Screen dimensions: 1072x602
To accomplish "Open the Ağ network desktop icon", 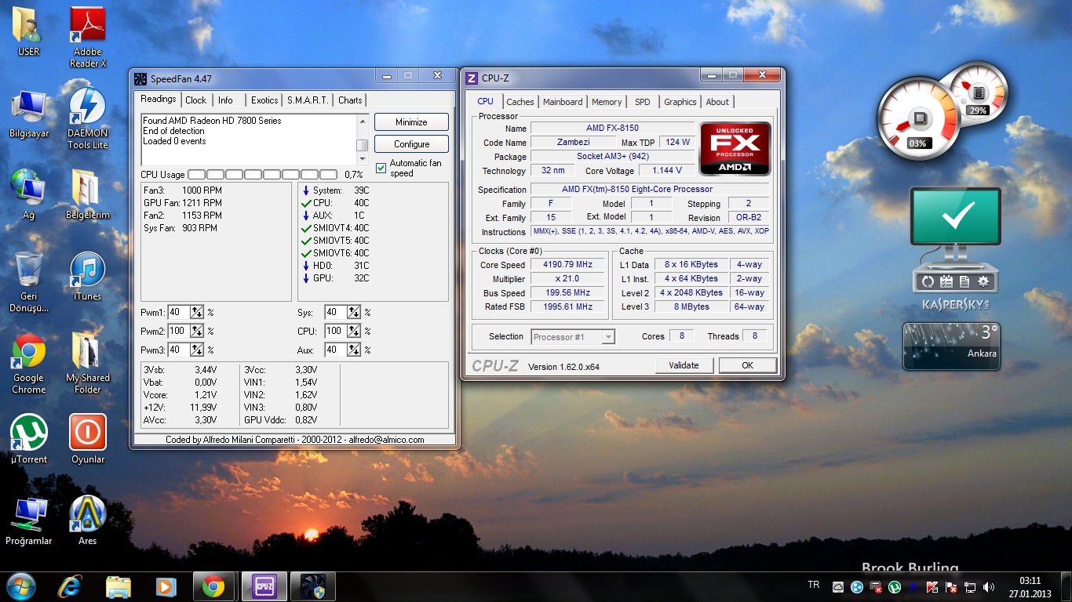I will click(28, 194).
